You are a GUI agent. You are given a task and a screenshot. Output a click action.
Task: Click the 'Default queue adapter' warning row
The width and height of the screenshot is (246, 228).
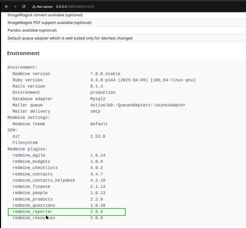(x=126, y=38)
